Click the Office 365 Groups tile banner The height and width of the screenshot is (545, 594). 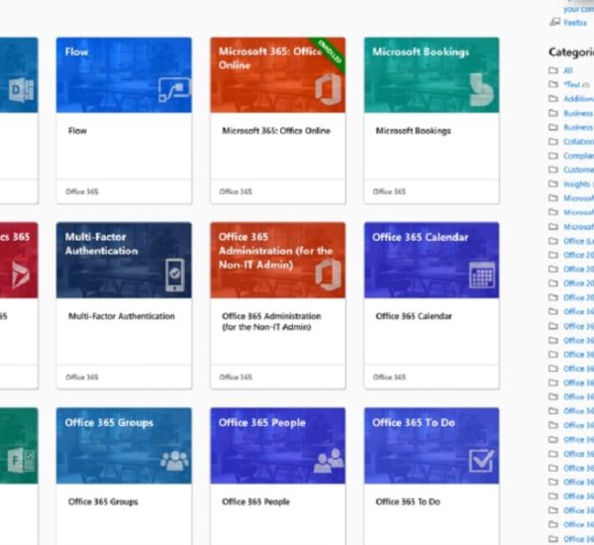(x=124, y=446)
